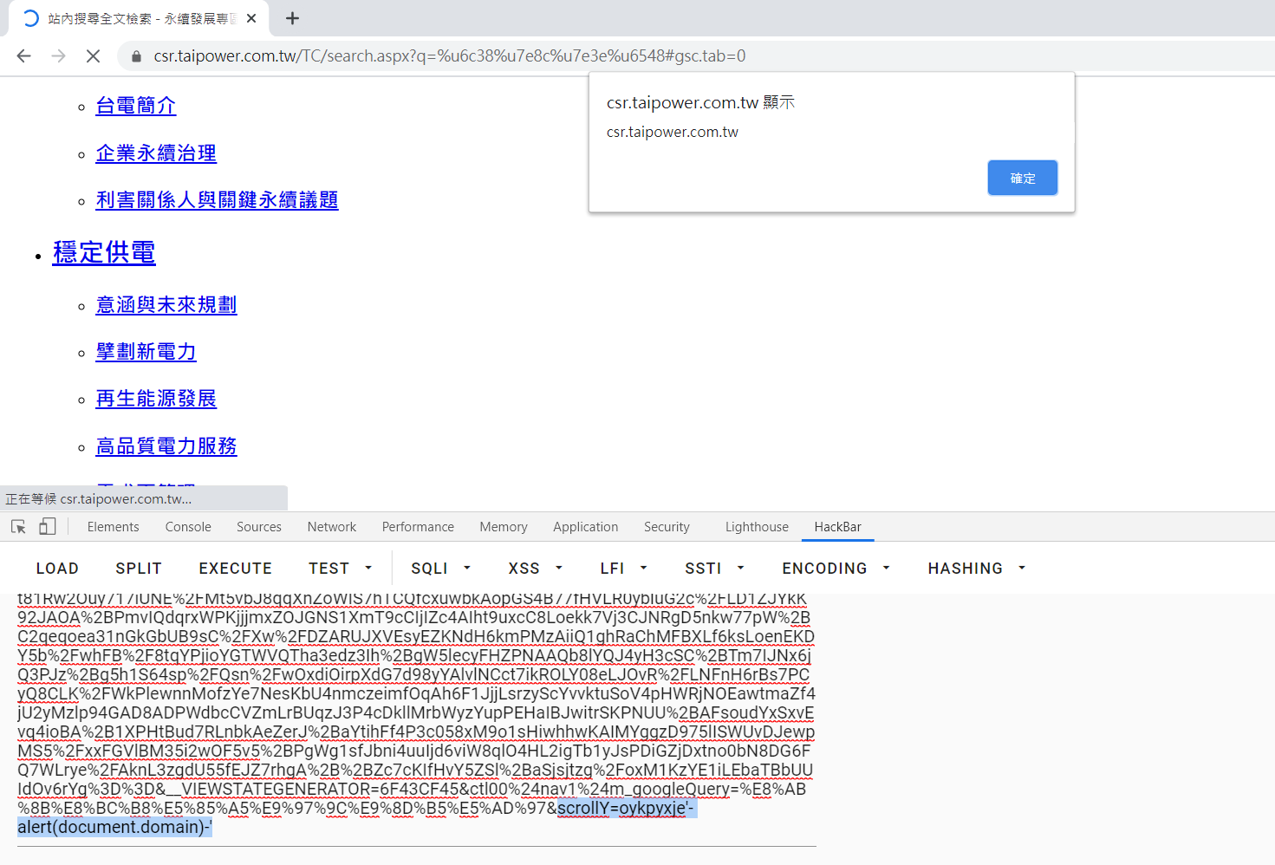This screenshot has width=1275, height=865.
Task: Switch to the Memory tab
Action: [504, 527]
